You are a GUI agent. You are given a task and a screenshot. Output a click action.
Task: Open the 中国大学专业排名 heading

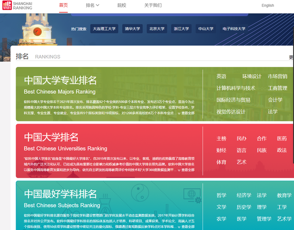click(60, 80)
